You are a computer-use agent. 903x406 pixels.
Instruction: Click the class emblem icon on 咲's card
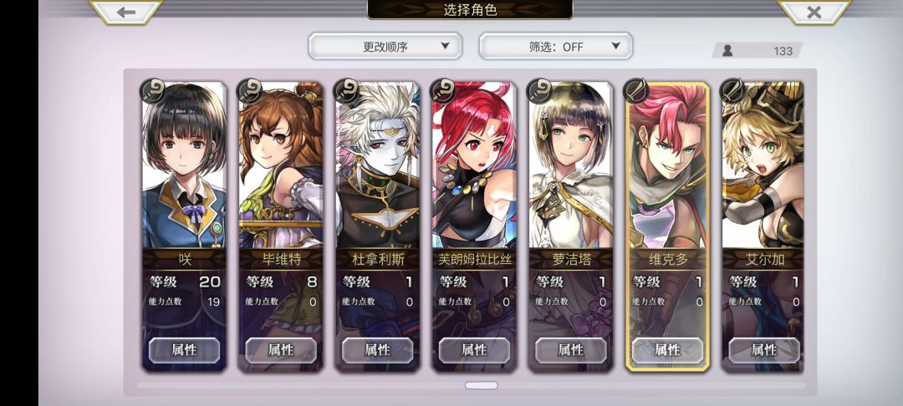(x=153, y=91)
